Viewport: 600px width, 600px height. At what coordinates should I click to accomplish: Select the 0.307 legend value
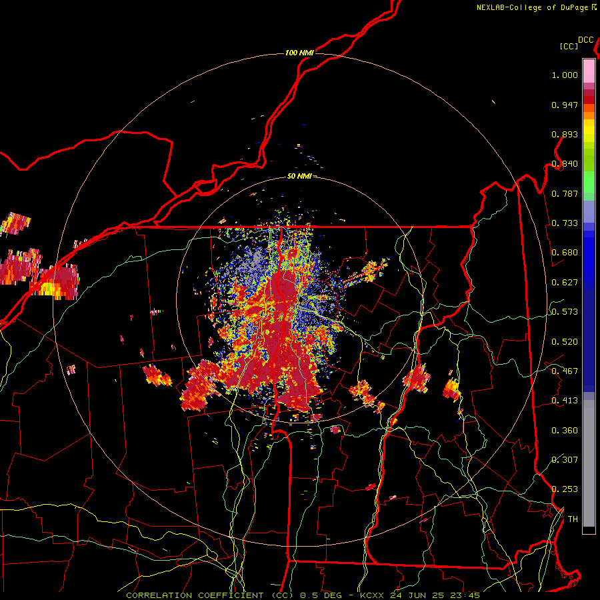coord(565,459)
